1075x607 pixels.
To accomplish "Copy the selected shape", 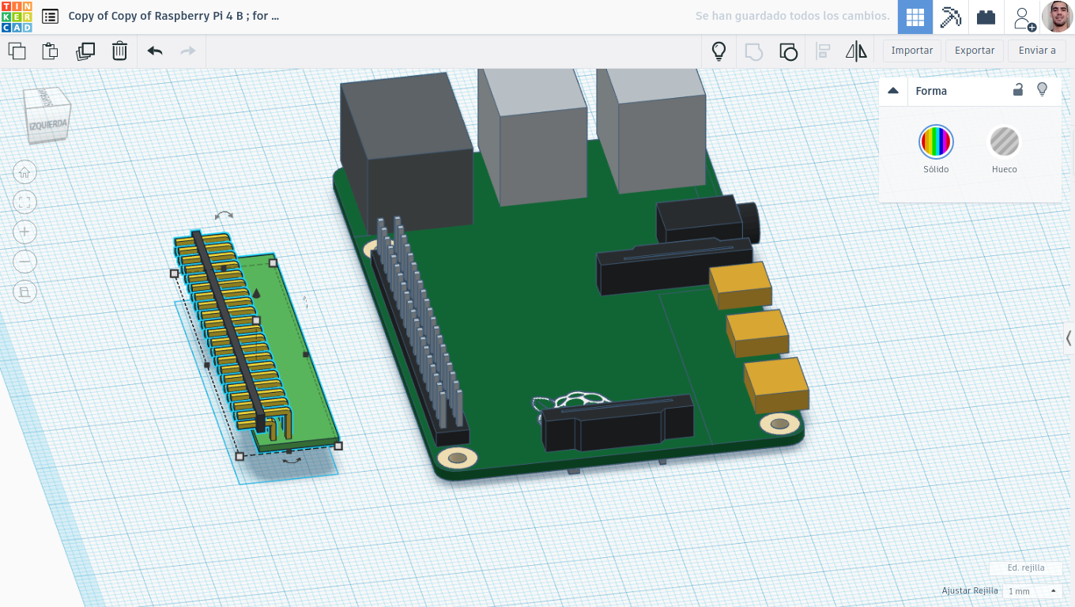I will point(17,51).
